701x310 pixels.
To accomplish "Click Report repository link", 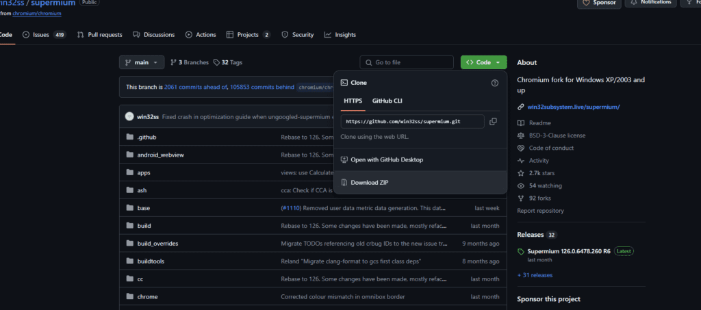I will (x=541, y=210).
